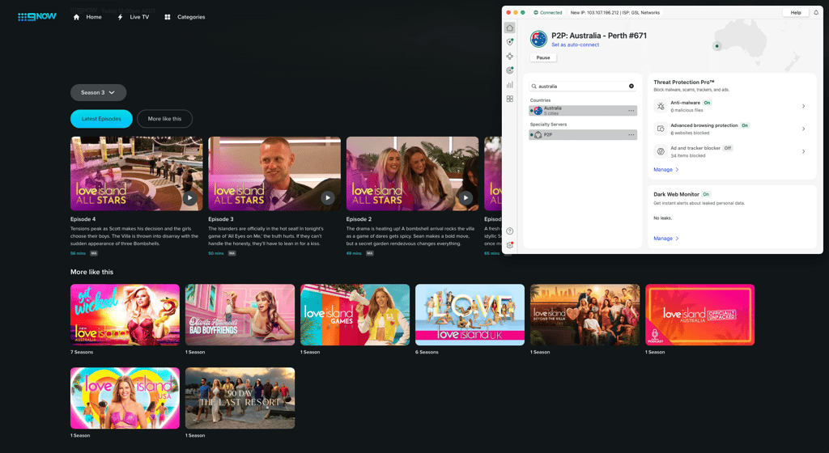Select P2P under Specialty Servers
This screenshot has height=453, width=829.
point(583,134)
